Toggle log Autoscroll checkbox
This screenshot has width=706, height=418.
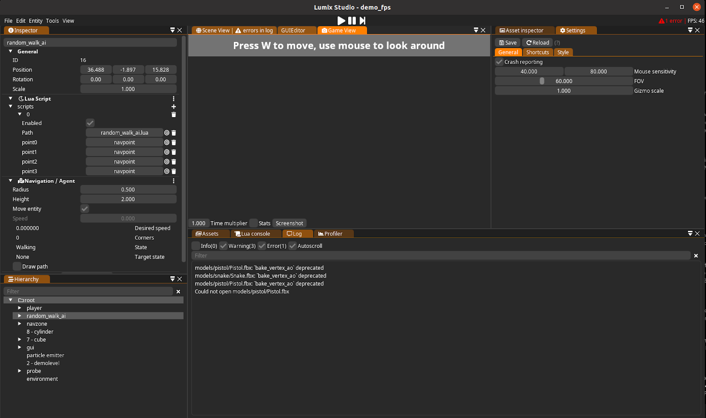coord(293,246)
